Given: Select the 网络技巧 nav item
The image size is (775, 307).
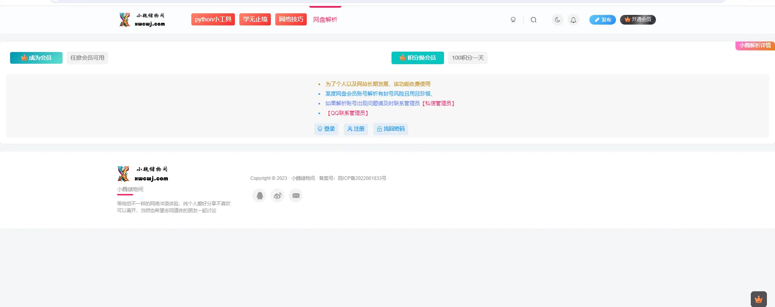Looking at the screenshot, I should [291, 19].
